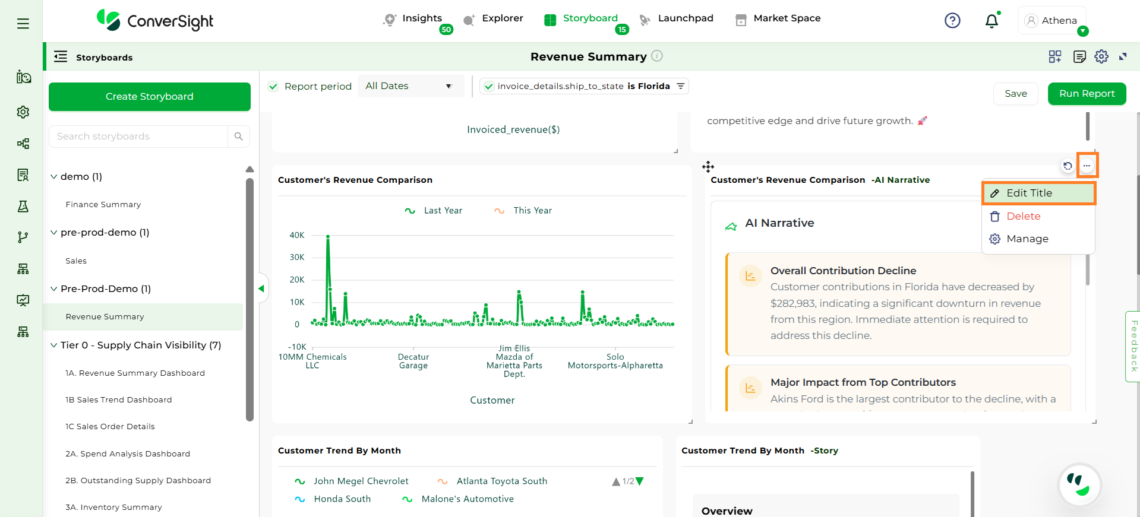Open storyboard settings gear icon
The image size is (1140, 517).
1101,56
